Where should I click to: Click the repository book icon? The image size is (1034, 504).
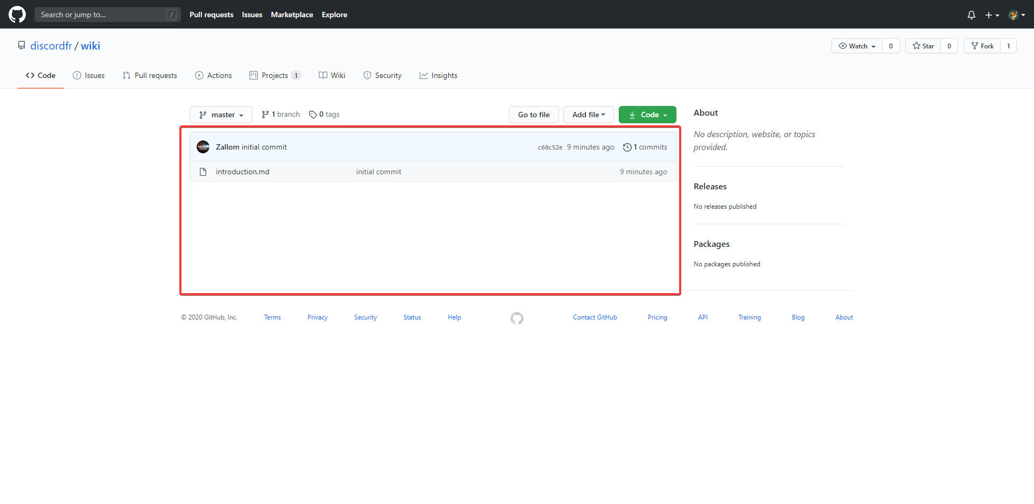(x=22, y=46)
